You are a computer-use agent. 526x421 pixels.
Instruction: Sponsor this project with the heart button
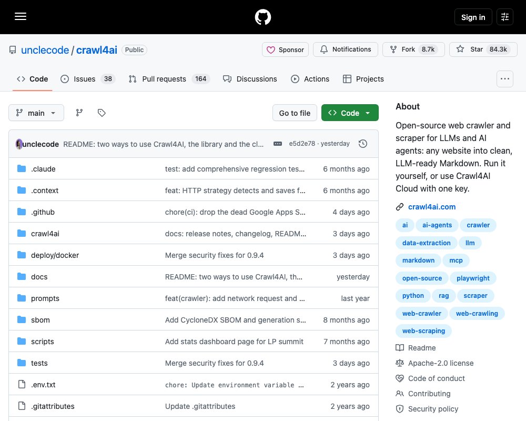click(285, 49)
